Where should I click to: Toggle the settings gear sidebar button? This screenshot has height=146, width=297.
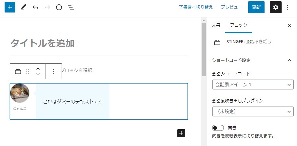(275, 7)
